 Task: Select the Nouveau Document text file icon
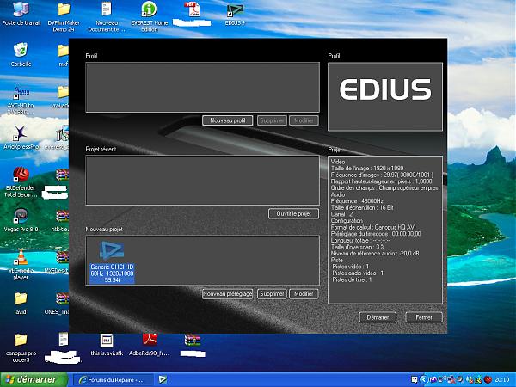pyautogui.click(x=107, y=17)
